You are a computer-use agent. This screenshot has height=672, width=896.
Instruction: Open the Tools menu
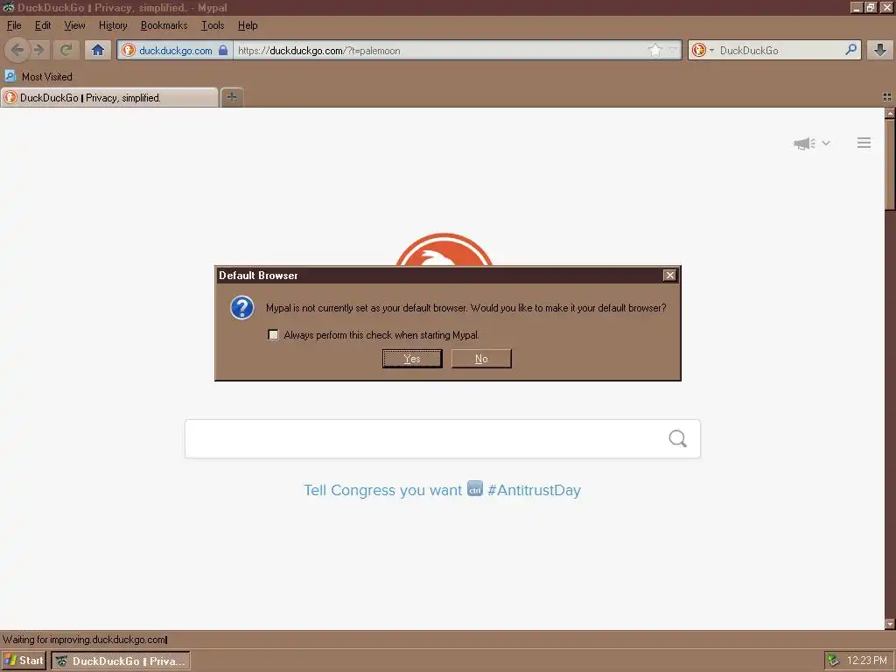click(x=213, y=25)
